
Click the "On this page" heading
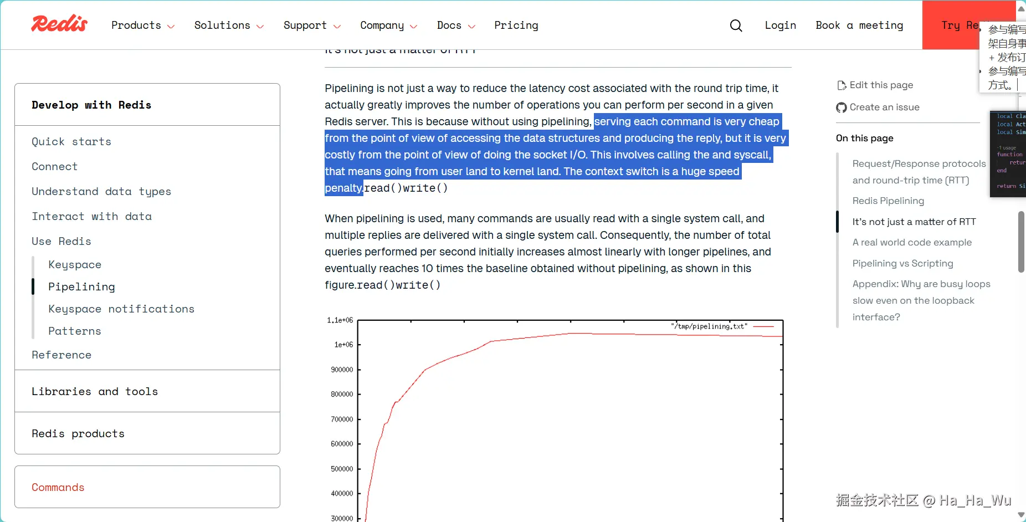point(864,138)
